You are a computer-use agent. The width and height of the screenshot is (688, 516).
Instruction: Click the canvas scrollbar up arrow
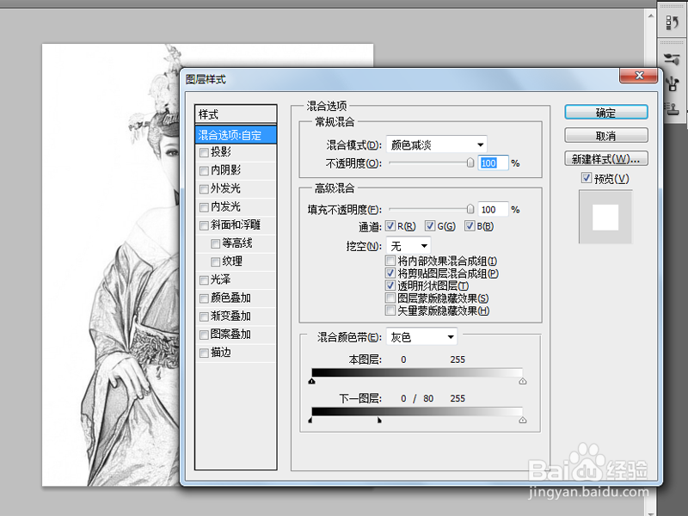coord(651,16)
